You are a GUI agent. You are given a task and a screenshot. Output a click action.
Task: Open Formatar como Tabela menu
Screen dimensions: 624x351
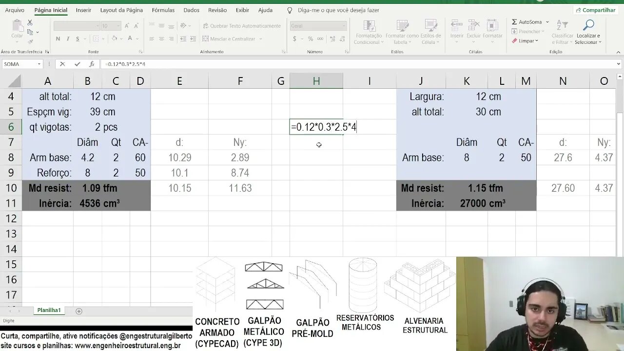(402, 32)
